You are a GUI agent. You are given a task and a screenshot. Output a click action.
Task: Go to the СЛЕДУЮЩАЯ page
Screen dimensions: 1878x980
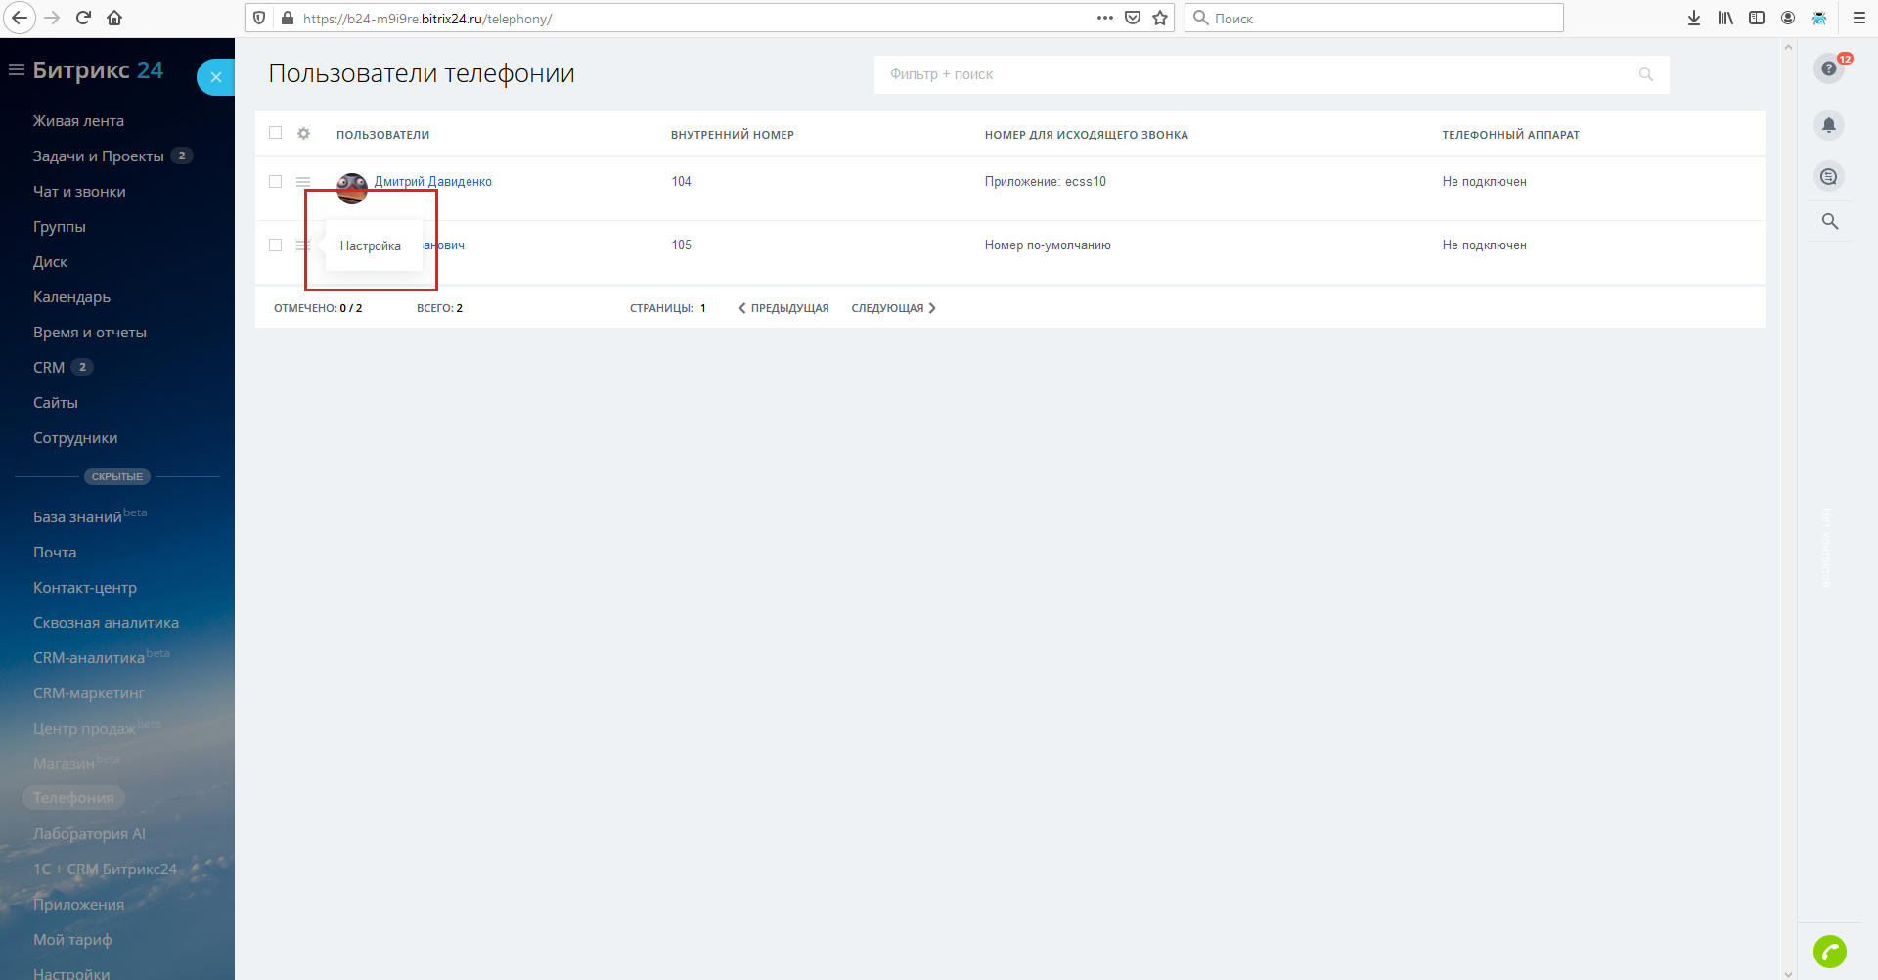click(894, 308)
